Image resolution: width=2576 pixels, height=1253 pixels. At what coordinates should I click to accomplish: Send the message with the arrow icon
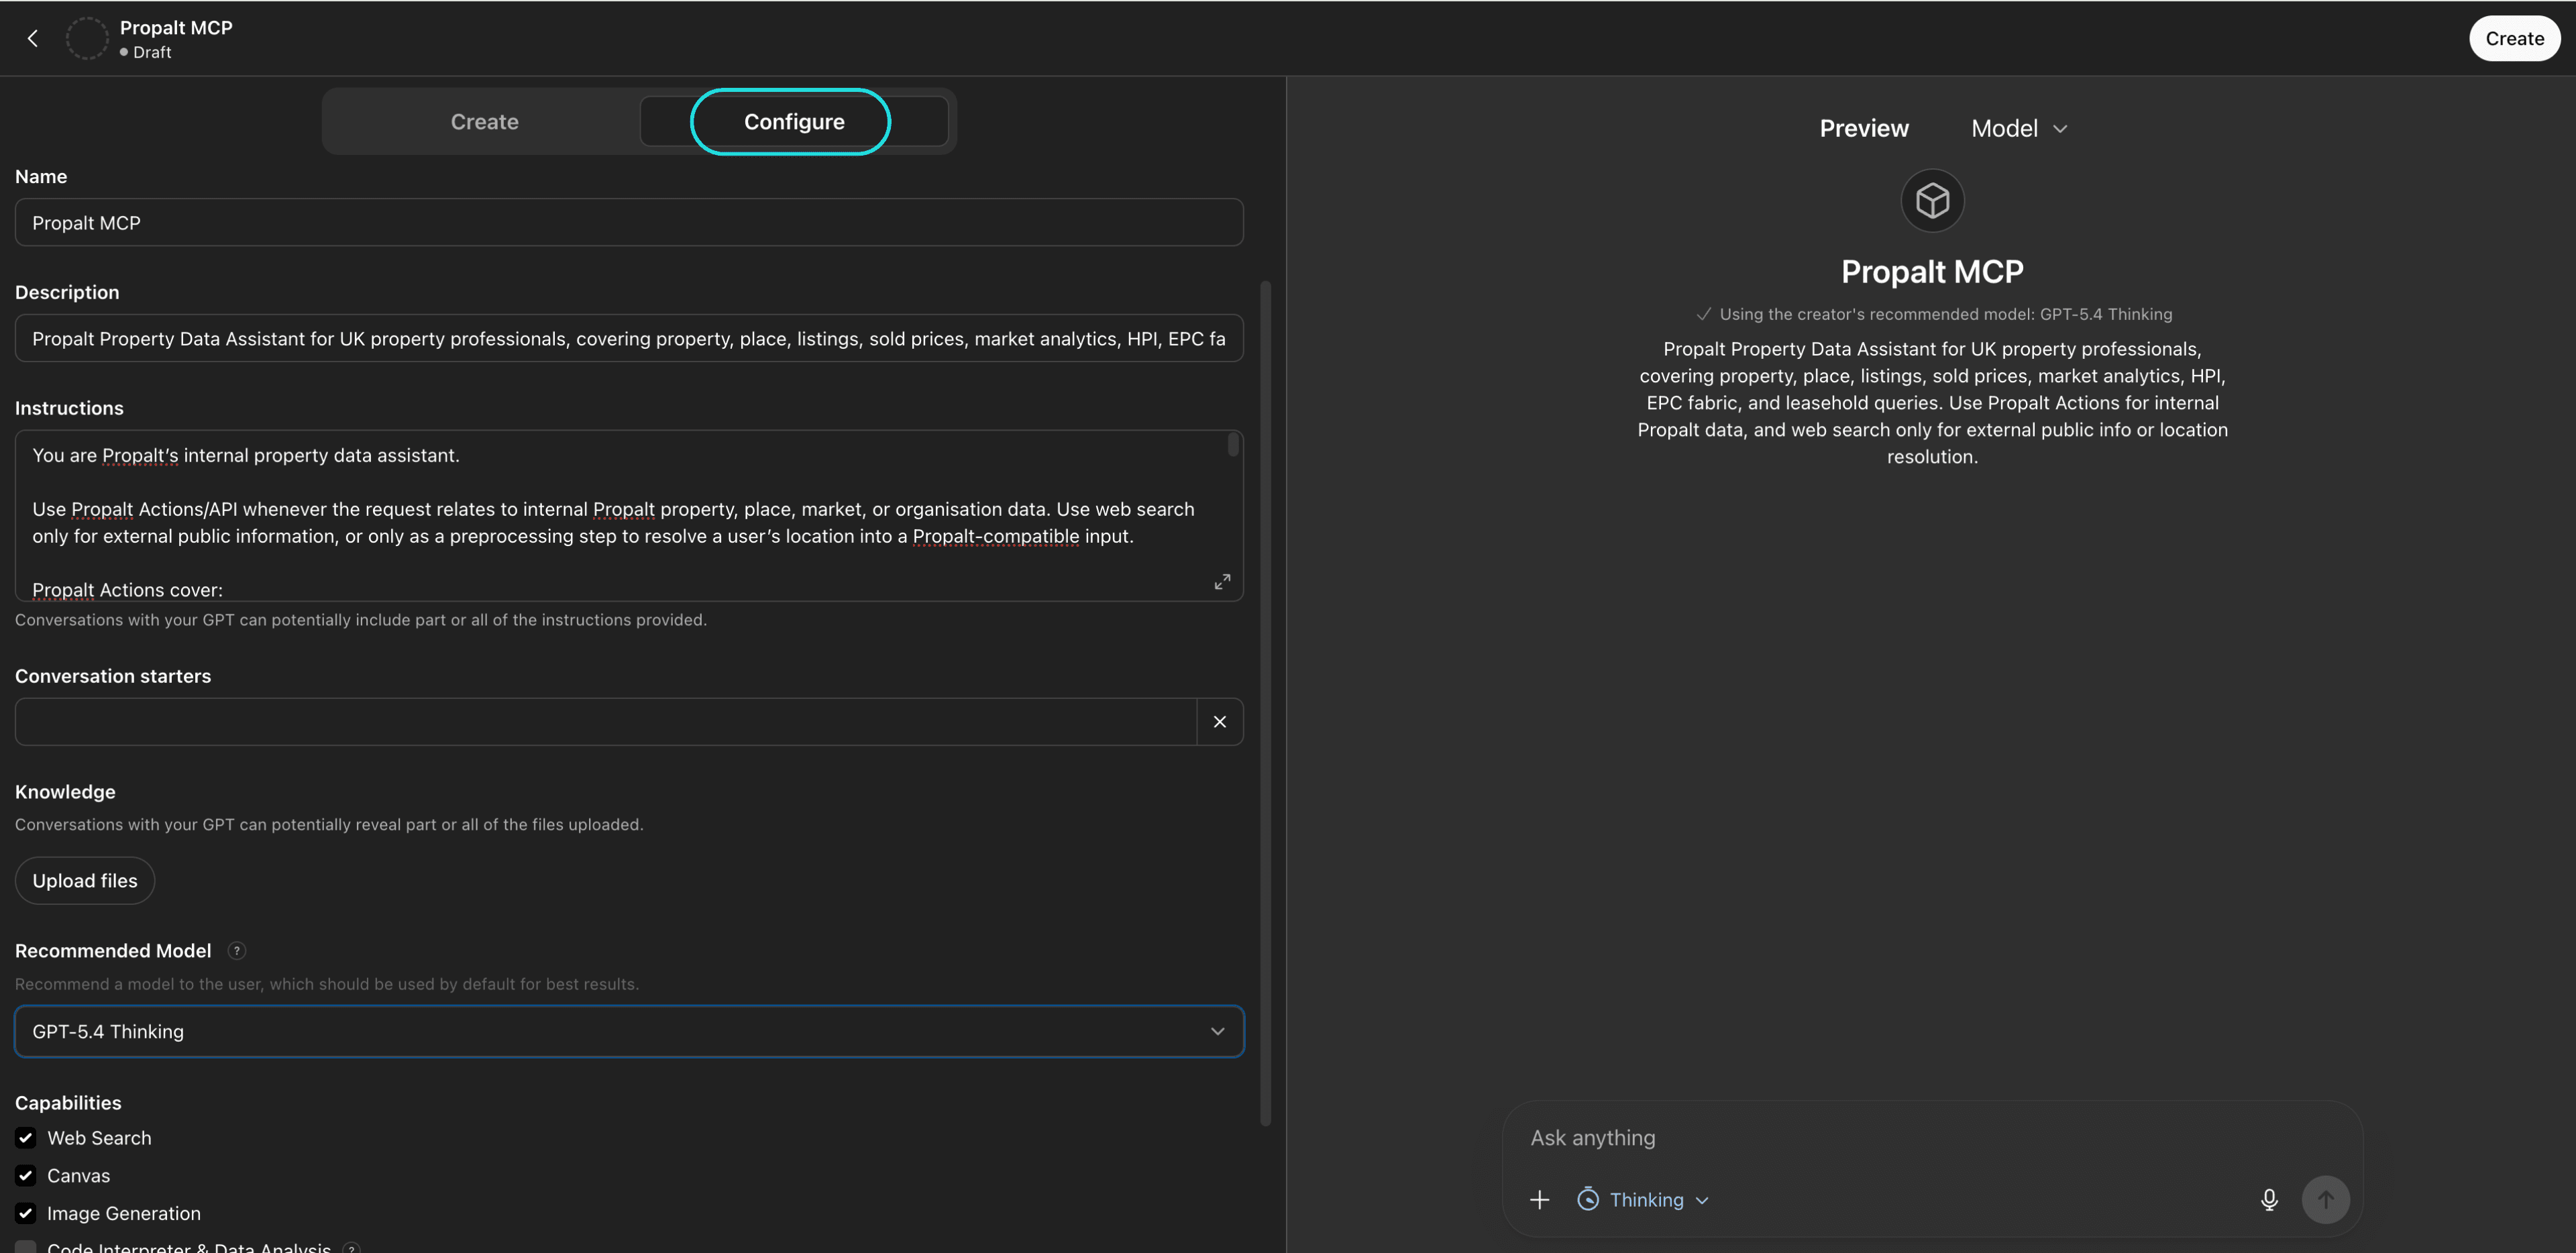pyautogui.click(x=2326, y=1199)
